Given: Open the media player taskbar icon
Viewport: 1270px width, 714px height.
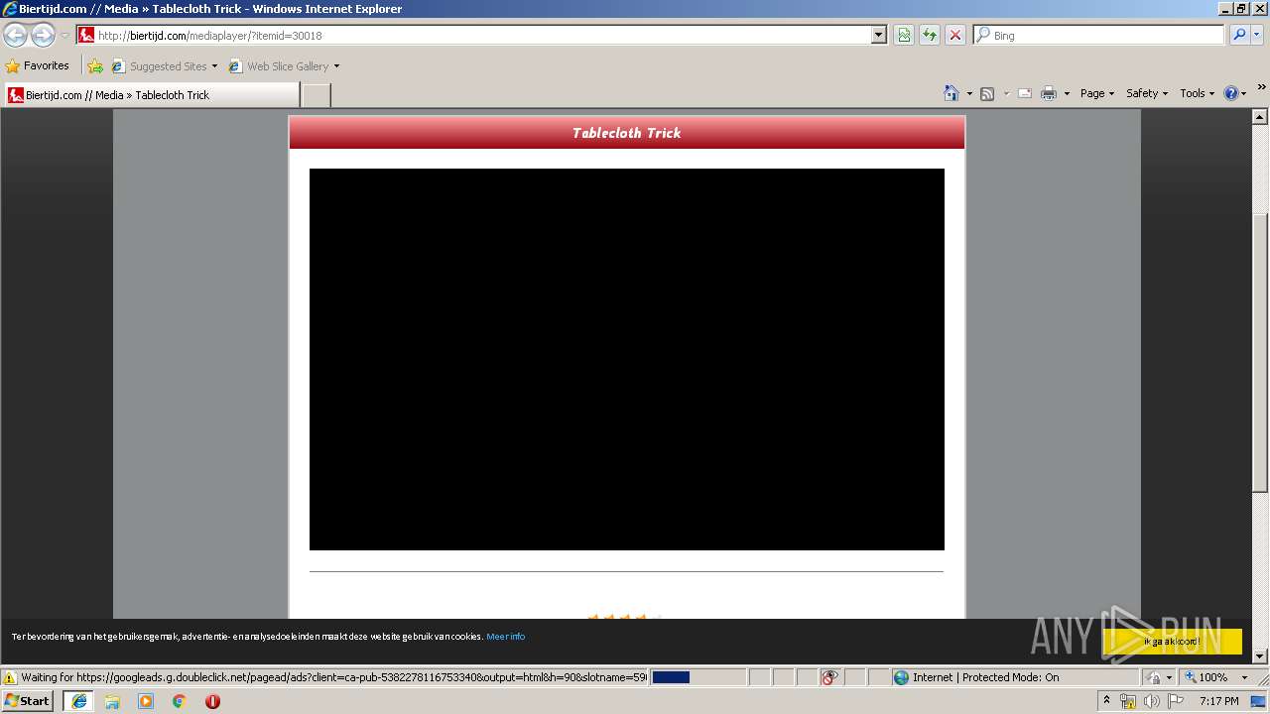Looking at the screenshot, I should 146,701.
